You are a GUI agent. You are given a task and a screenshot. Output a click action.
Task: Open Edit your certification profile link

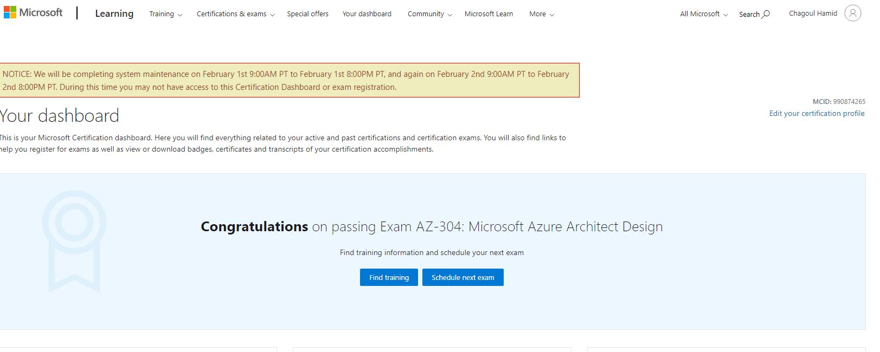(817, 113)
